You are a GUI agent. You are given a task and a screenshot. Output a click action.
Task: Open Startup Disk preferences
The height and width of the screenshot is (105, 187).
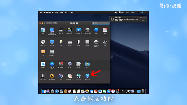tap(52, 52)
